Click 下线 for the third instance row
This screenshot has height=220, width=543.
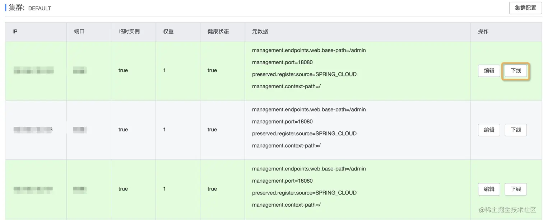516,189
